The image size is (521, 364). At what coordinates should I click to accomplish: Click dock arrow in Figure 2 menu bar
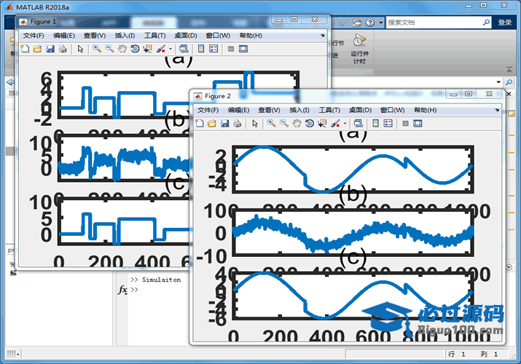pyautogui.click(x=497, y=110)
